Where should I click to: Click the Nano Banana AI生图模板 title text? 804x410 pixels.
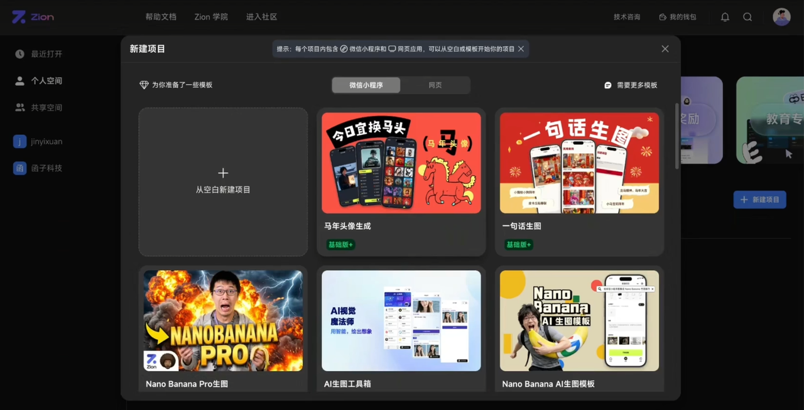pos(548,384)
